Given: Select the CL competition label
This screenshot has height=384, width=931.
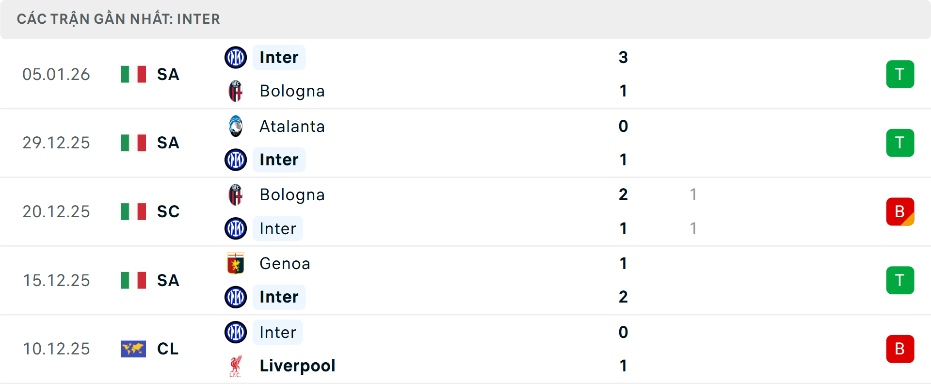Looking at the screenshot, I should coord(168,349).
